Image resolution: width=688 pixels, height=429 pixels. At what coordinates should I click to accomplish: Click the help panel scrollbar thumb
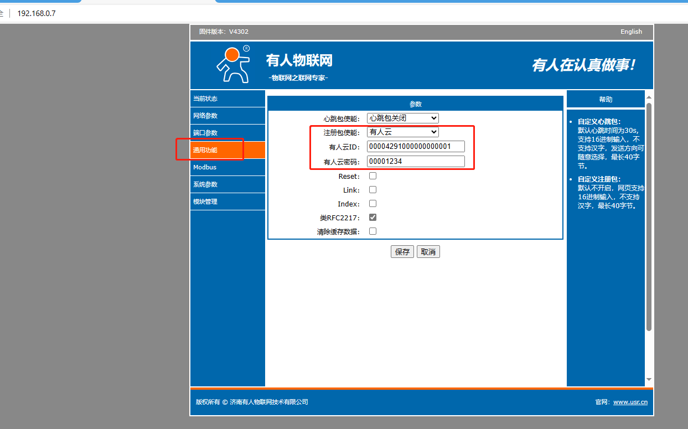coord(649,217)
